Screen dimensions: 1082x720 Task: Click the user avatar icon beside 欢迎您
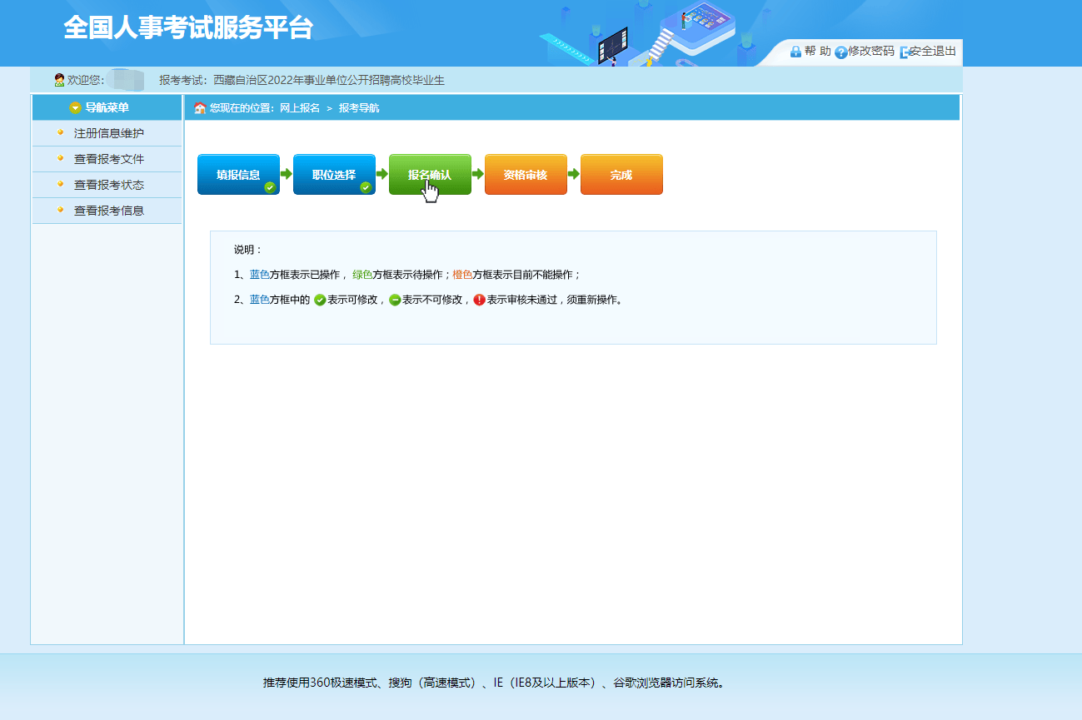(x=59, y=80)
